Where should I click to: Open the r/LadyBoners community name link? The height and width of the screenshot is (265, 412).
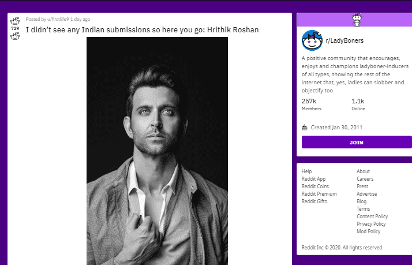pyautogui.click(x=345, y=41)
